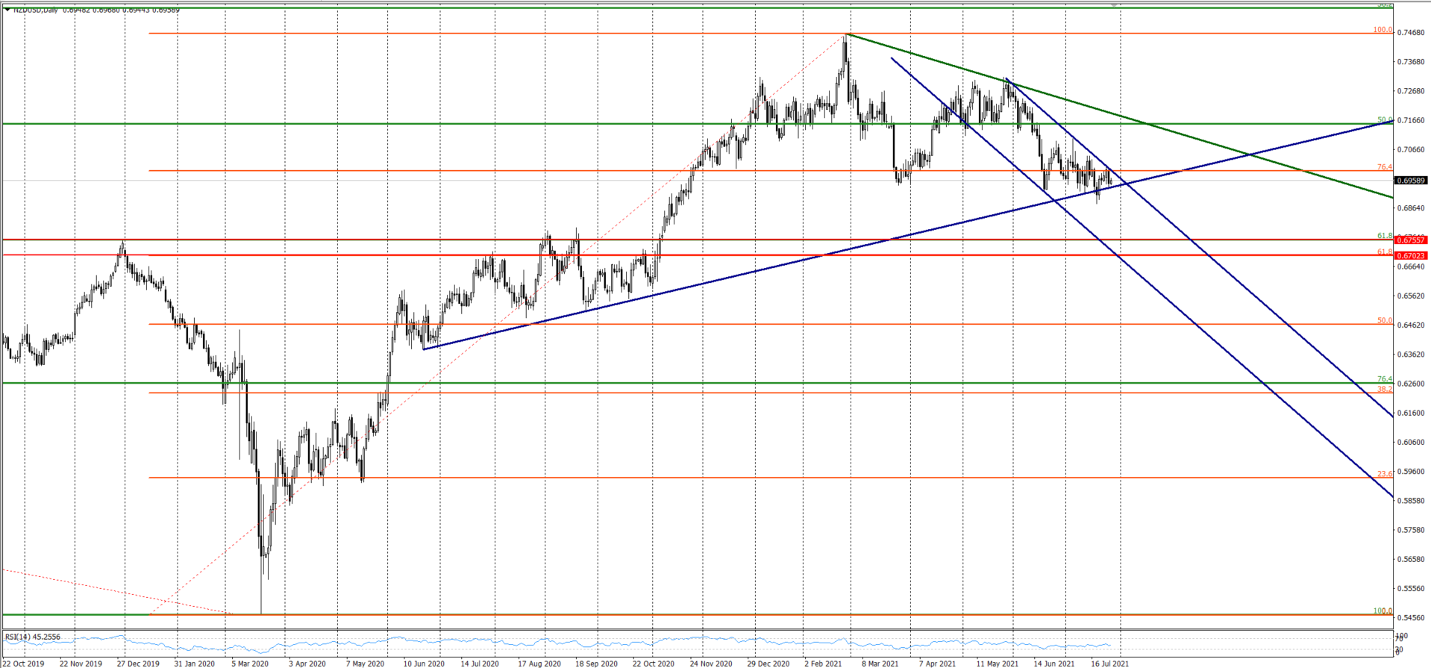Click the triangle before NZDUSD,Daily title
1431x668 pixels.
point(7,9)
